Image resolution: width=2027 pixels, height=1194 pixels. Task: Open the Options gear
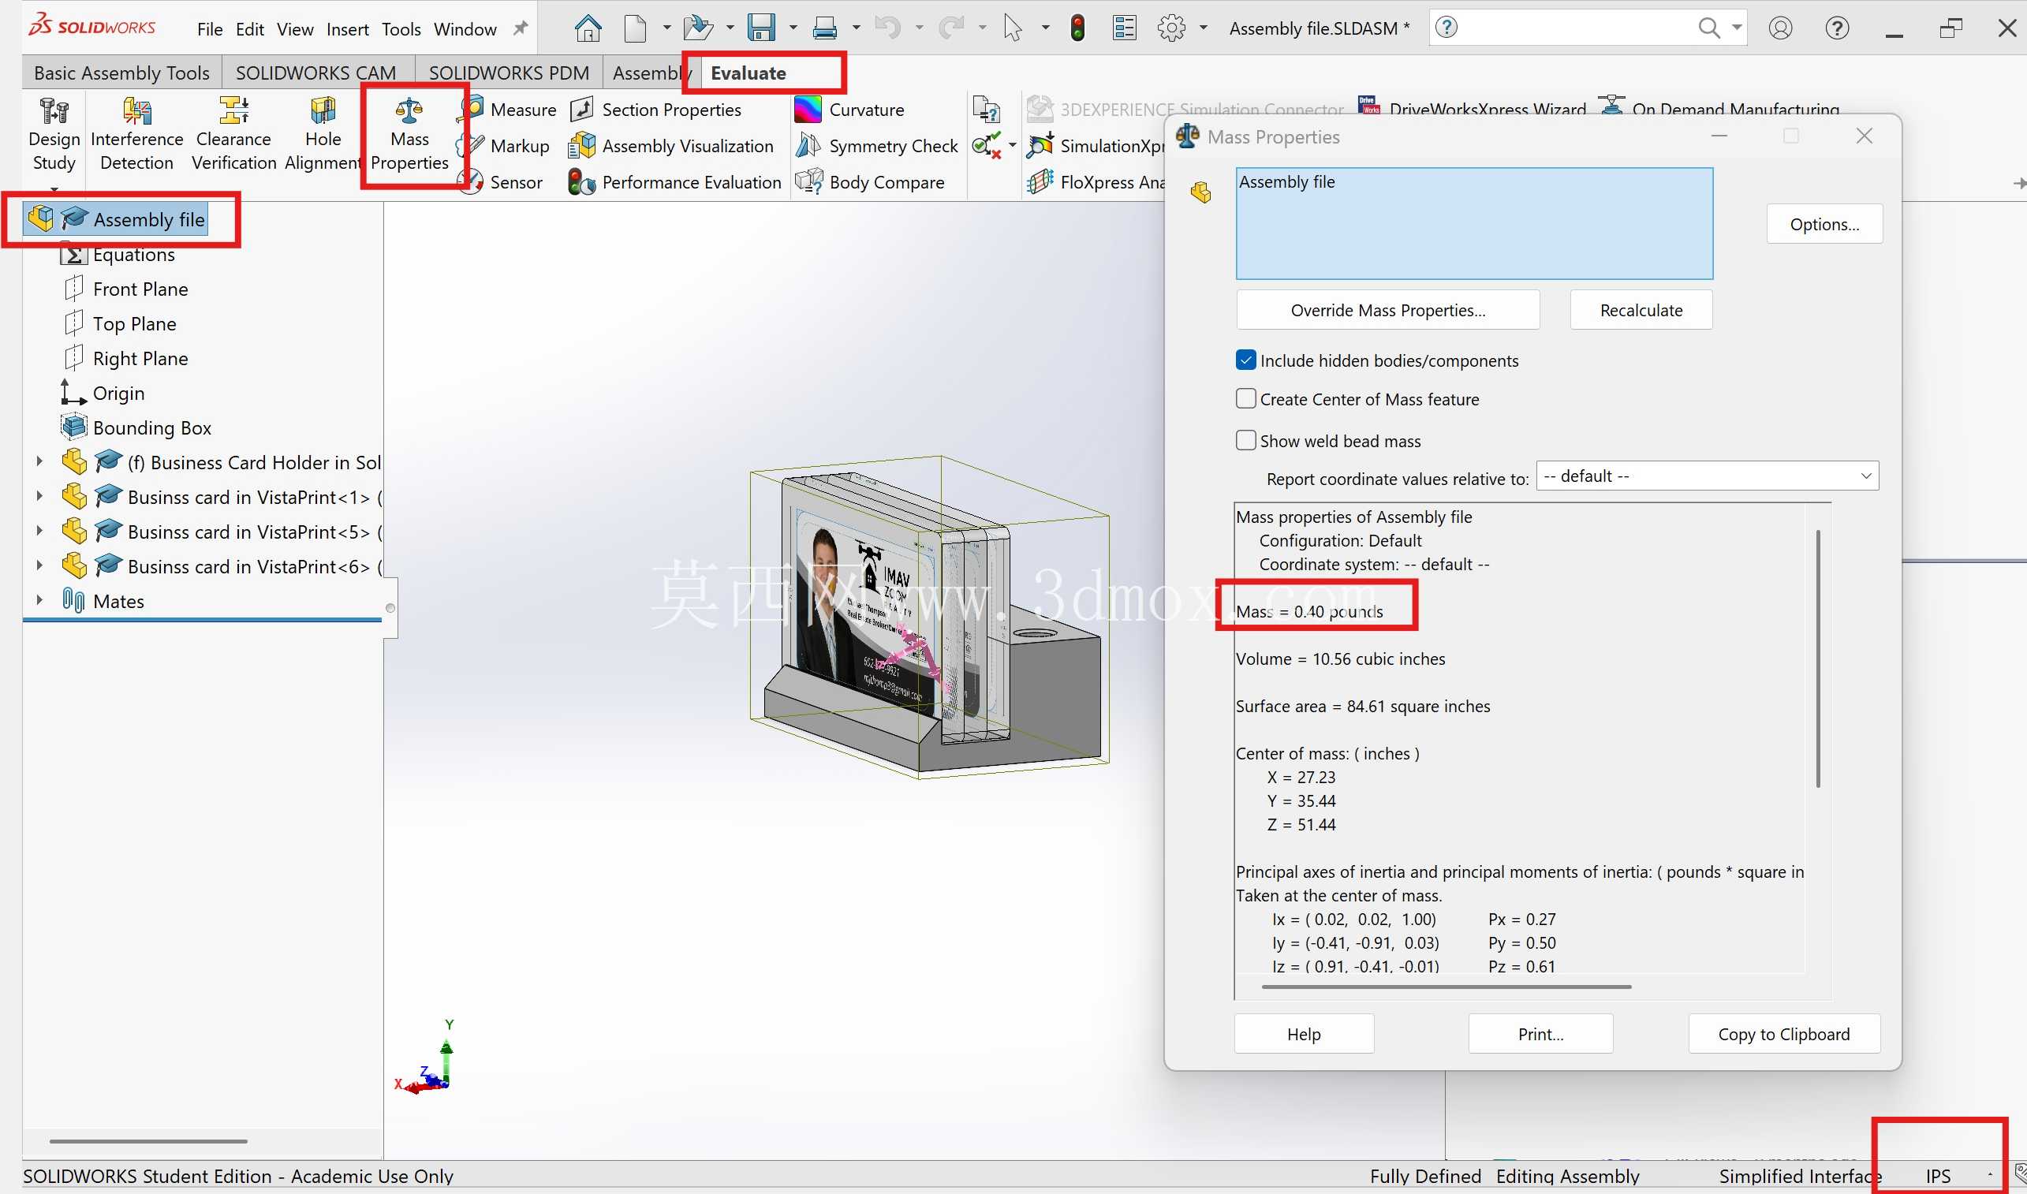point(1171,28)
